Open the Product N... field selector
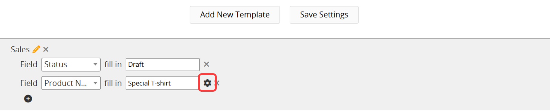The width and height of the screenshot is (550, 111). pos(71,83)
